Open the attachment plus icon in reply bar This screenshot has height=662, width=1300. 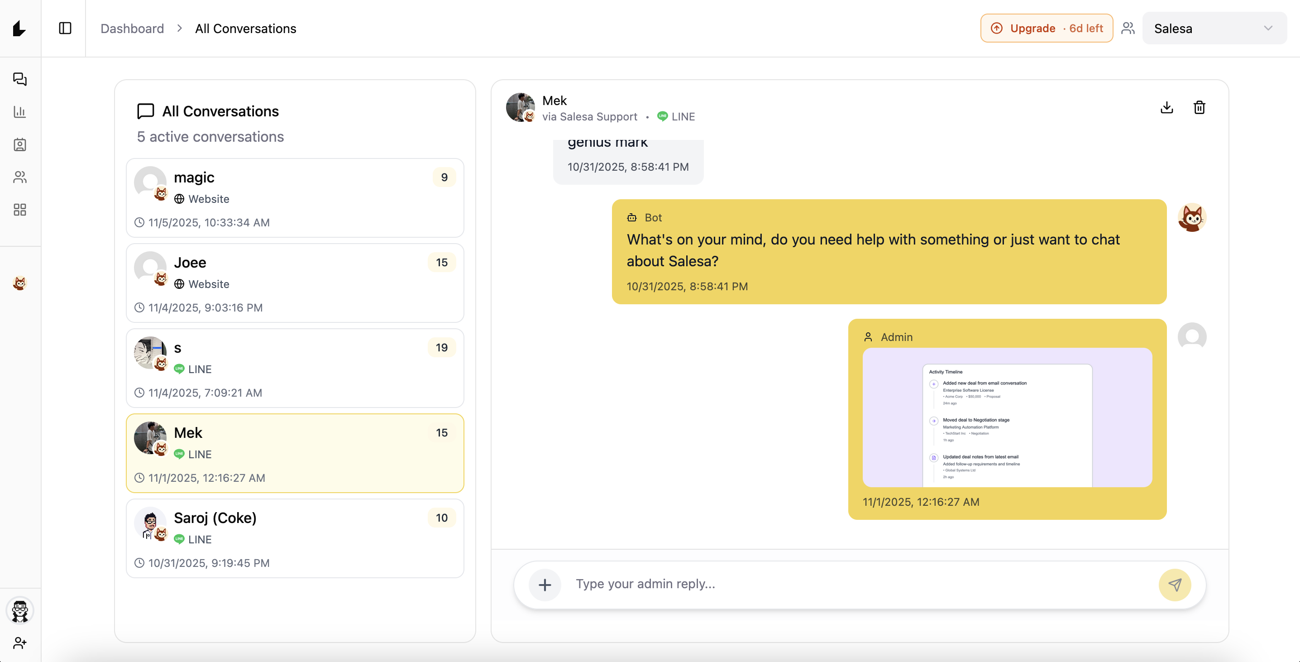545,585
